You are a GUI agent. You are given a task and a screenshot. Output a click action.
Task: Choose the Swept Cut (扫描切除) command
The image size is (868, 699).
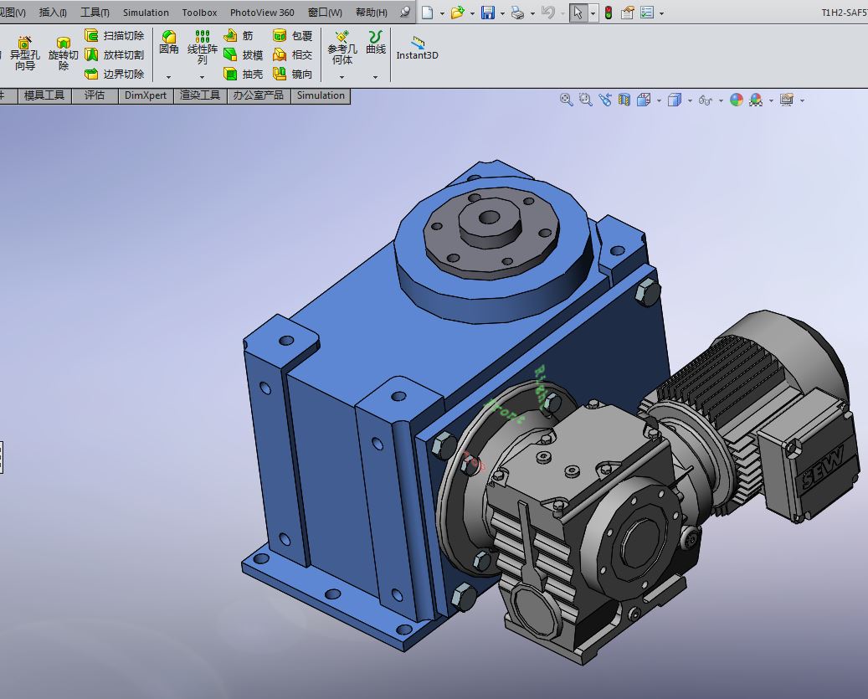click(115, 36)
